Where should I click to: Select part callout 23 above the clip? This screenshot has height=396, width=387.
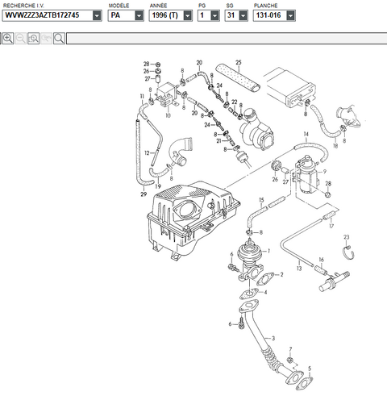[346, 237]
